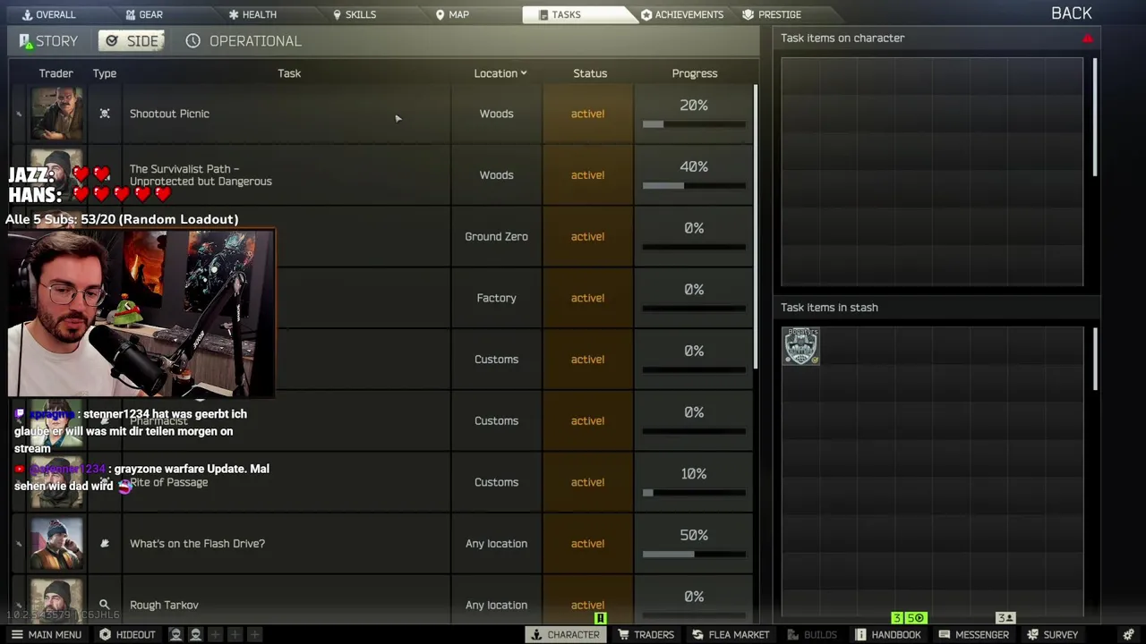Click Shootout Picnic active status

pyautogui.click(x=587, y=114)
